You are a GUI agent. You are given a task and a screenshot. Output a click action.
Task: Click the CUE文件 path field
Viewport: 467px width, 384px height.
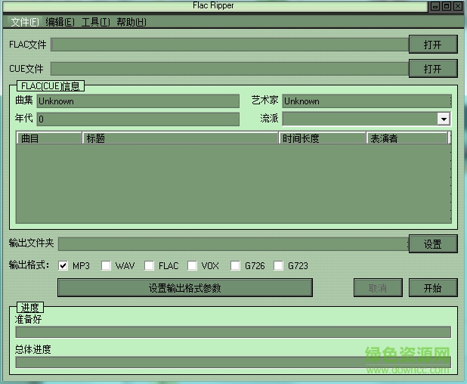230,69
